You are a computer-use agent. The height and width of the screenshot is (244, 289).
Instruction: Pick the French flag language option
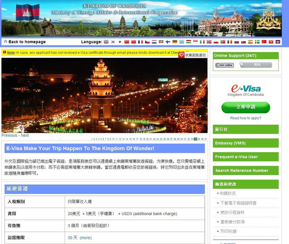tap(140, 42)
